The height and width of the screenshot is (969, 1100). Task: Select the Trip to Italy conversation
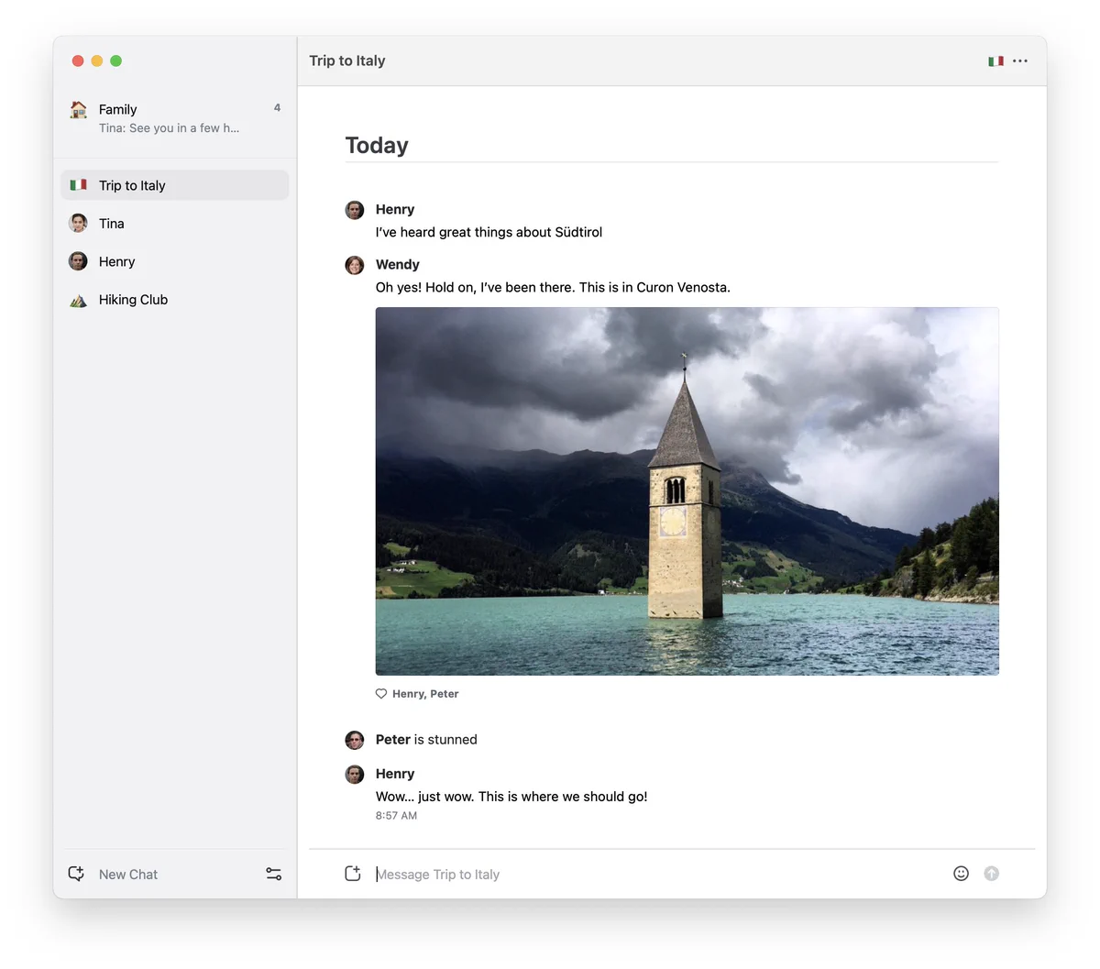pos(175,185)
